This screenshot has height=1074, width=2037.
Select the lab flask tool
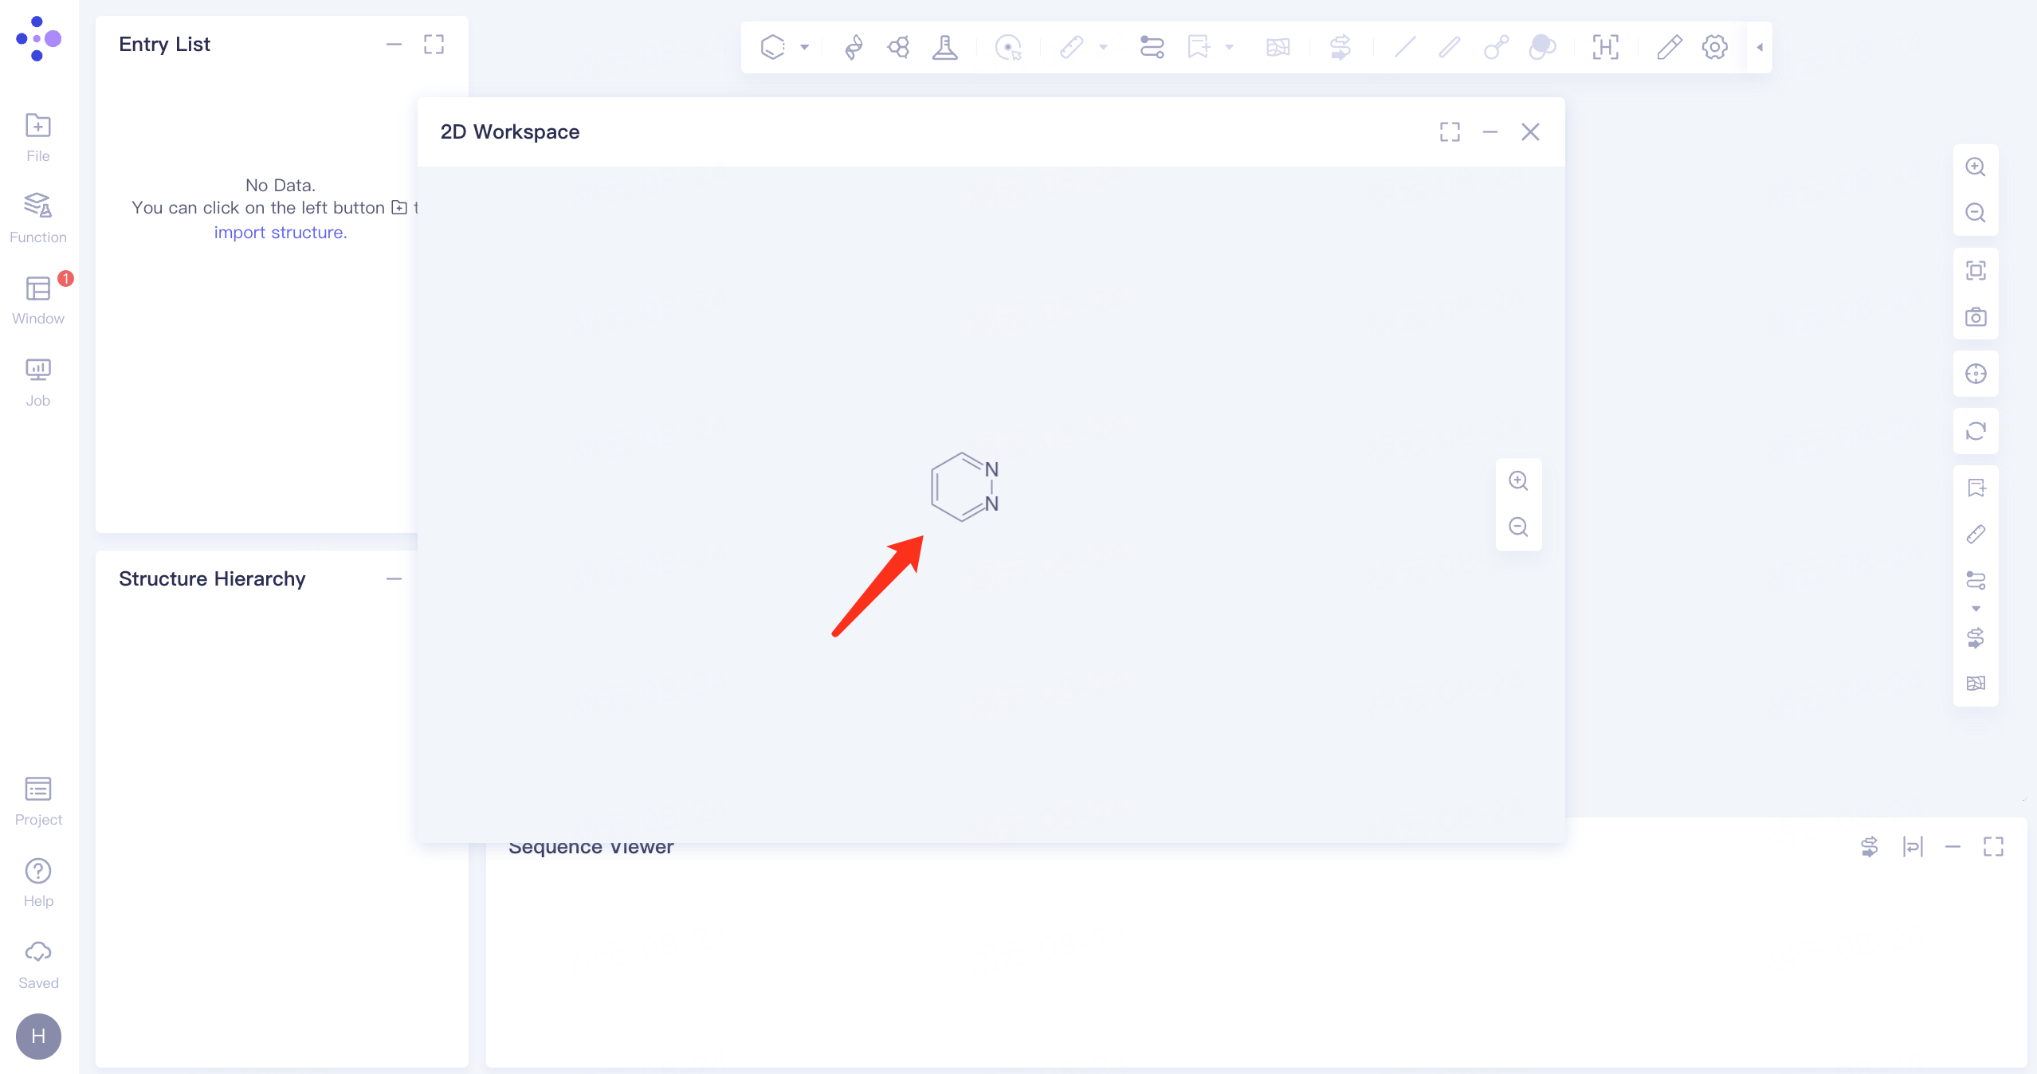[944, 47]
